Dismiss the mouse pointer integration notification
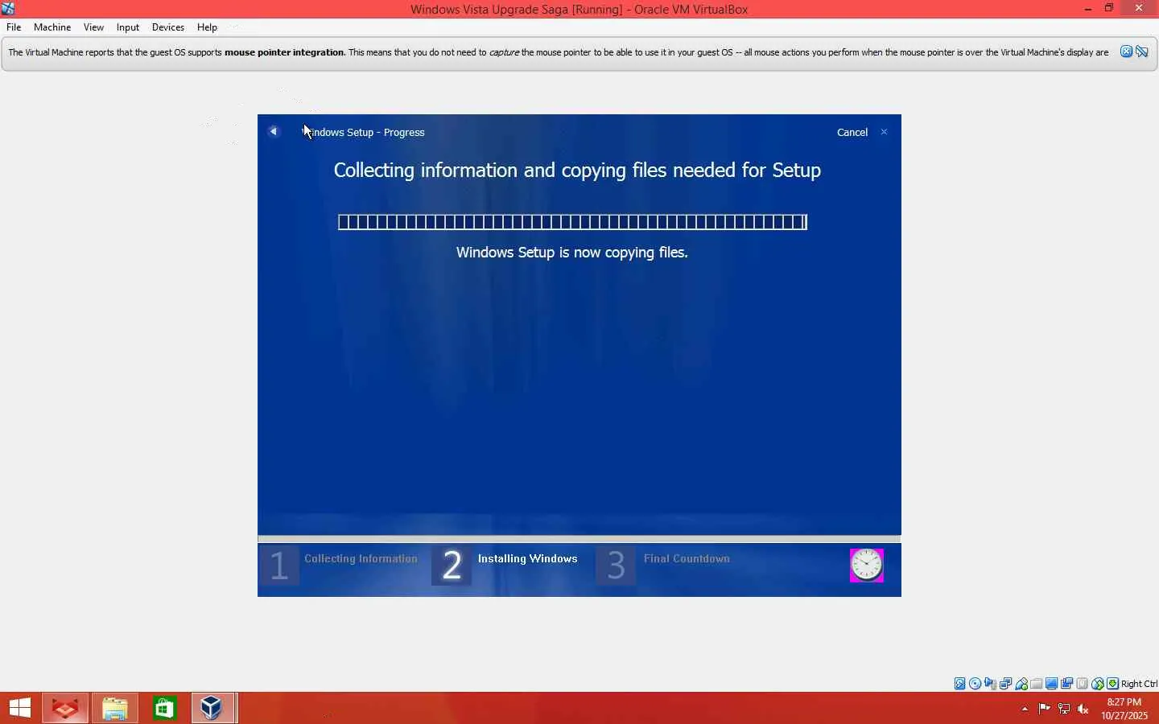Screen dimensions: 1159x724 [x=1127, y=52]
